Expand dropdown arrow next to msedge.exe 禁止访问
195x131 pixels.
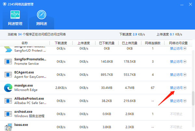coord(185,88)
